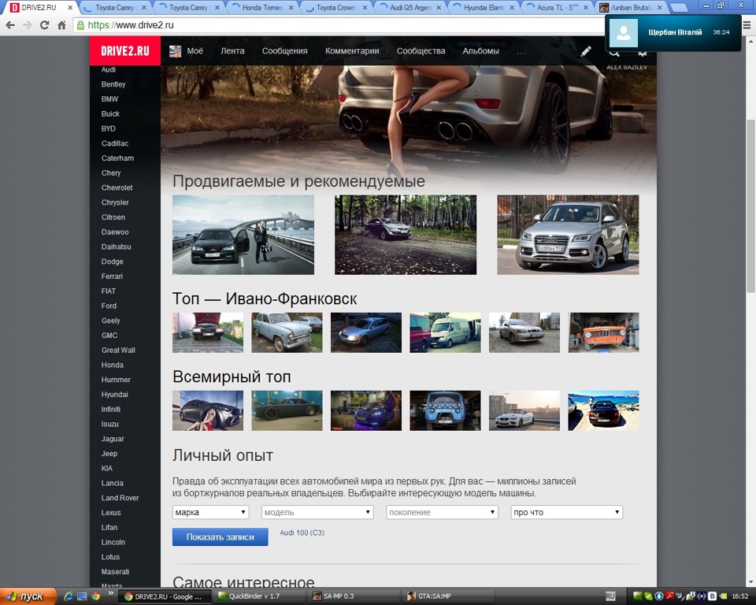756x605 pixels.
Task: Click the taskbar clock showing 16:52
Action: [x=740, y=597]
